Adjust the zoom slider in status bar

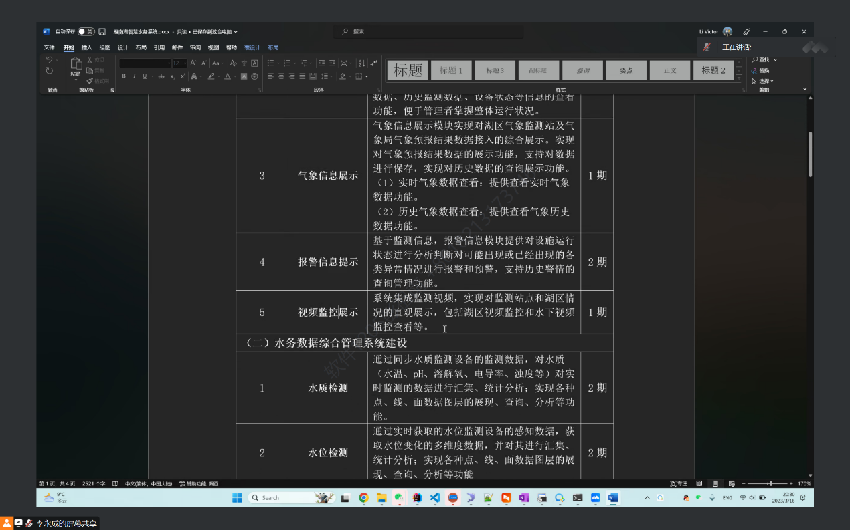tap(770, 483)
